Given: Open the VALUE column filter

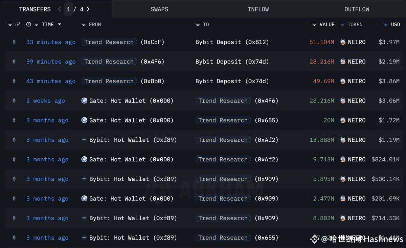Looking at the screenshot, I should point(314,24).
